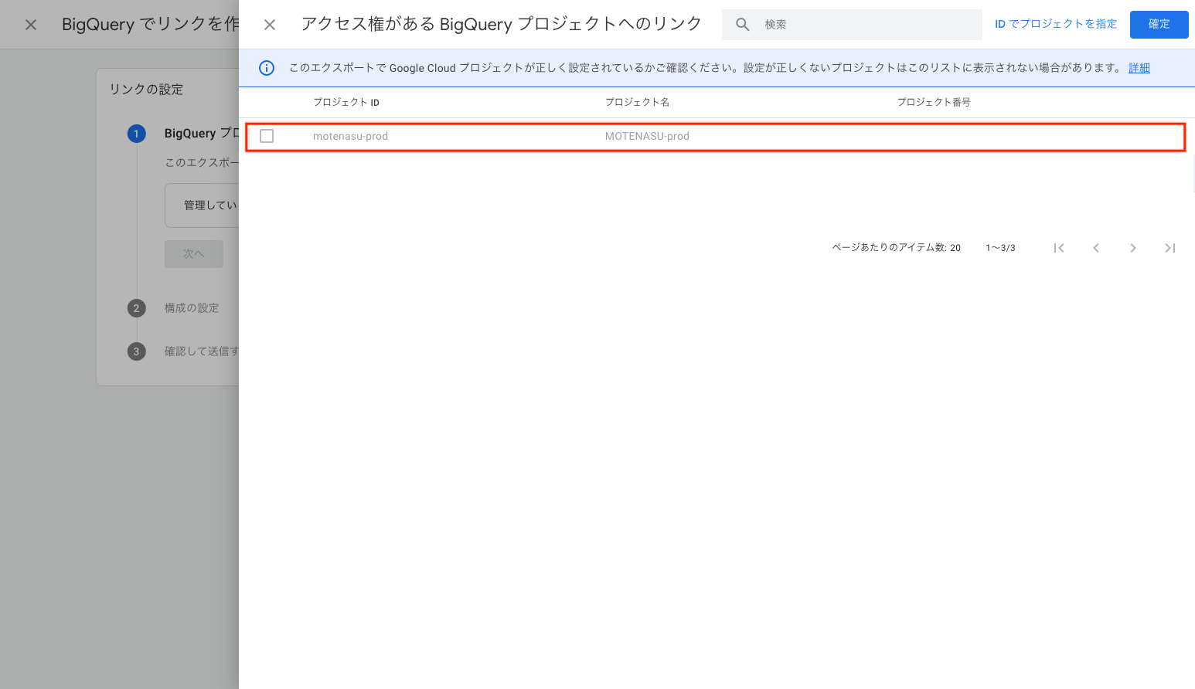Go to the previous page of projects
This screenshot has width=1195, height=689.
[x=1096, y=248]
